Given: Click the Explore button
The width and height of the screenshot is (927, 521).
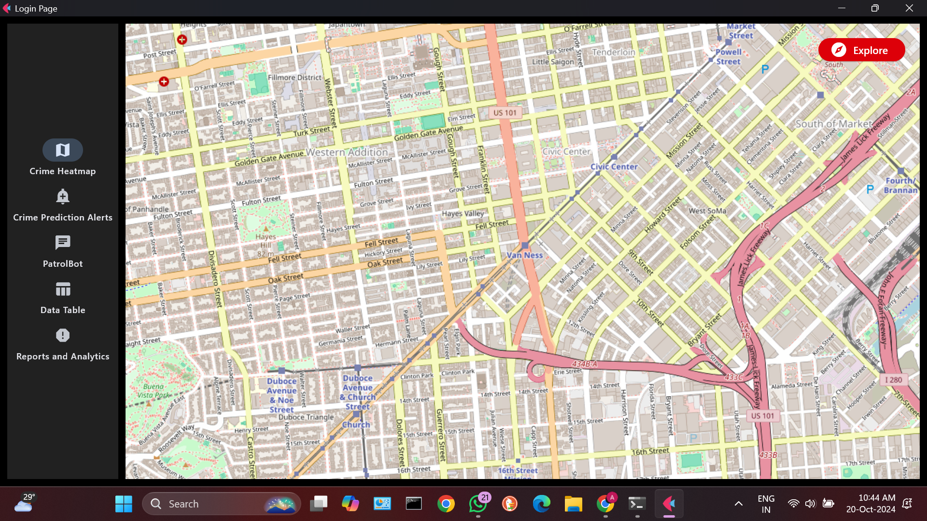Looking at the screenshot, I should point(861,50).
